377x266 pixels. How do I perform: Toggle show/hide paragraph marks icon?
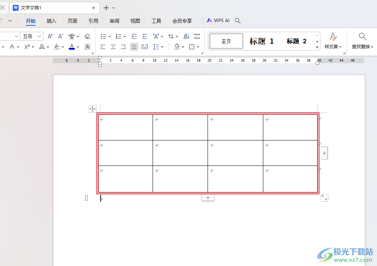pyautogui.click(x=197, y=36)
